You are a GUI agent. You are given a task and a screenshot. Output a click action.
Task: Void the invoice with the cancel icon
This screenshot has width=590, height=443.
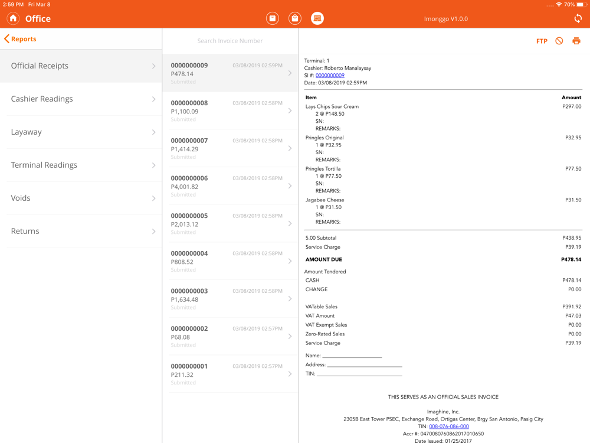(x=559, y=41)
